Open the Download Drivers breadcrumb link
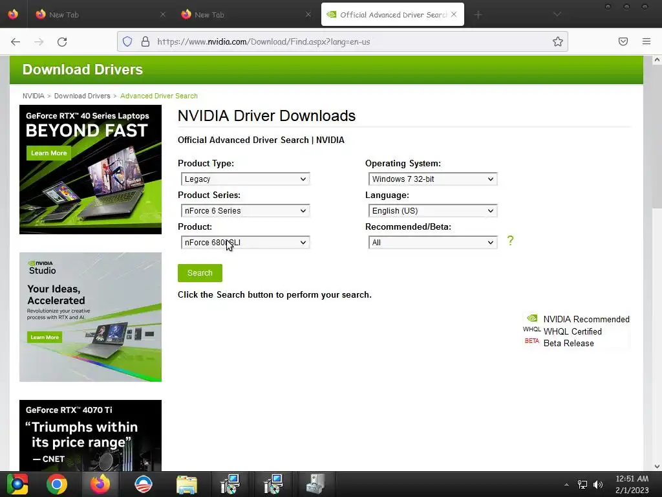 pyautogui.click(x=82, y=96)
